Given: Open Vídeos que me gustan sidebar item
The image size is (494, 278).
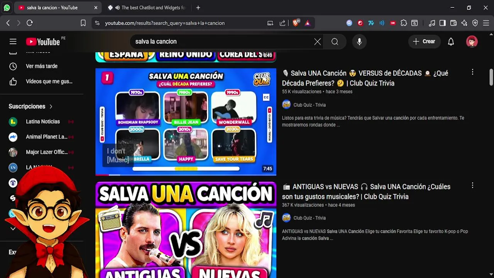Looking at the screenshot, I should point(42,81).
